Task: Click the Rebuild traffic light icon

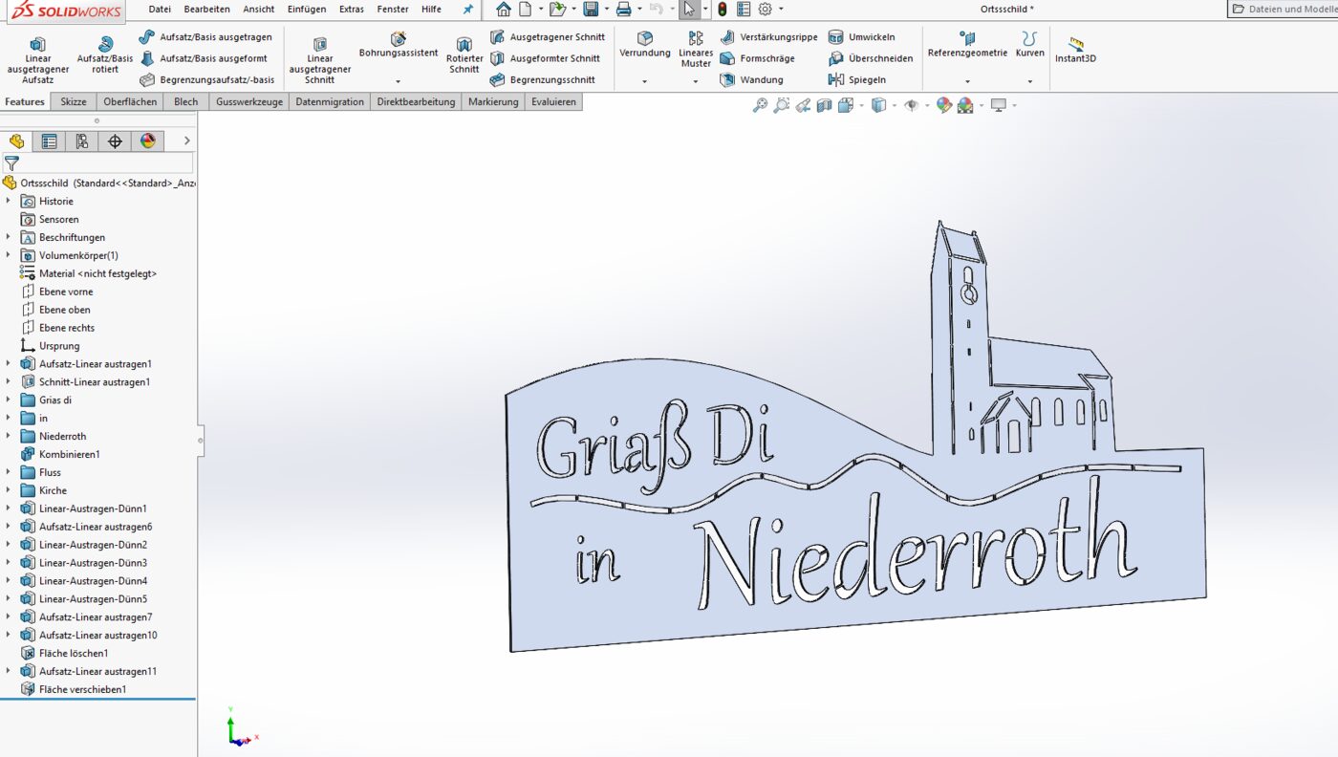Action: pyautogui.click(x=723, y=10)
